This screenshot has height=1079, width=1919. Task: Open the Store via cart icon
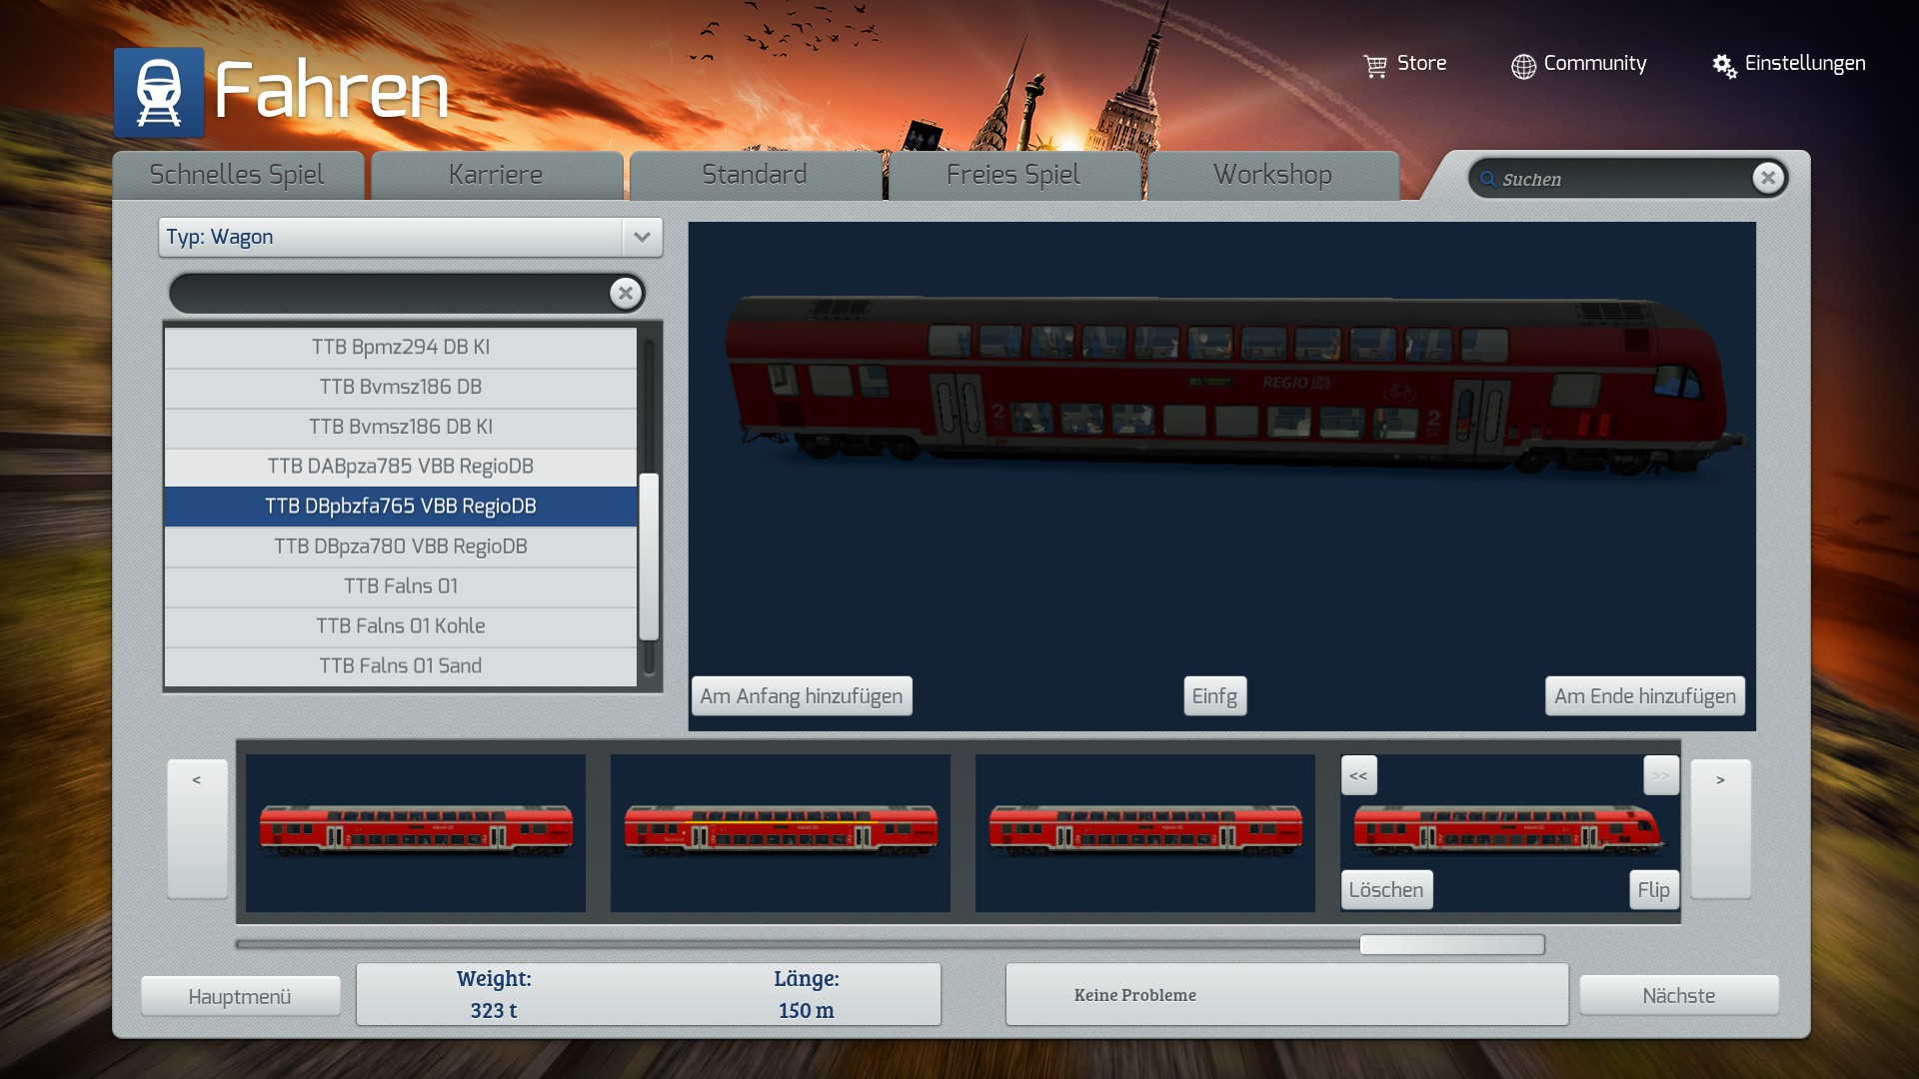[1375, 66]
